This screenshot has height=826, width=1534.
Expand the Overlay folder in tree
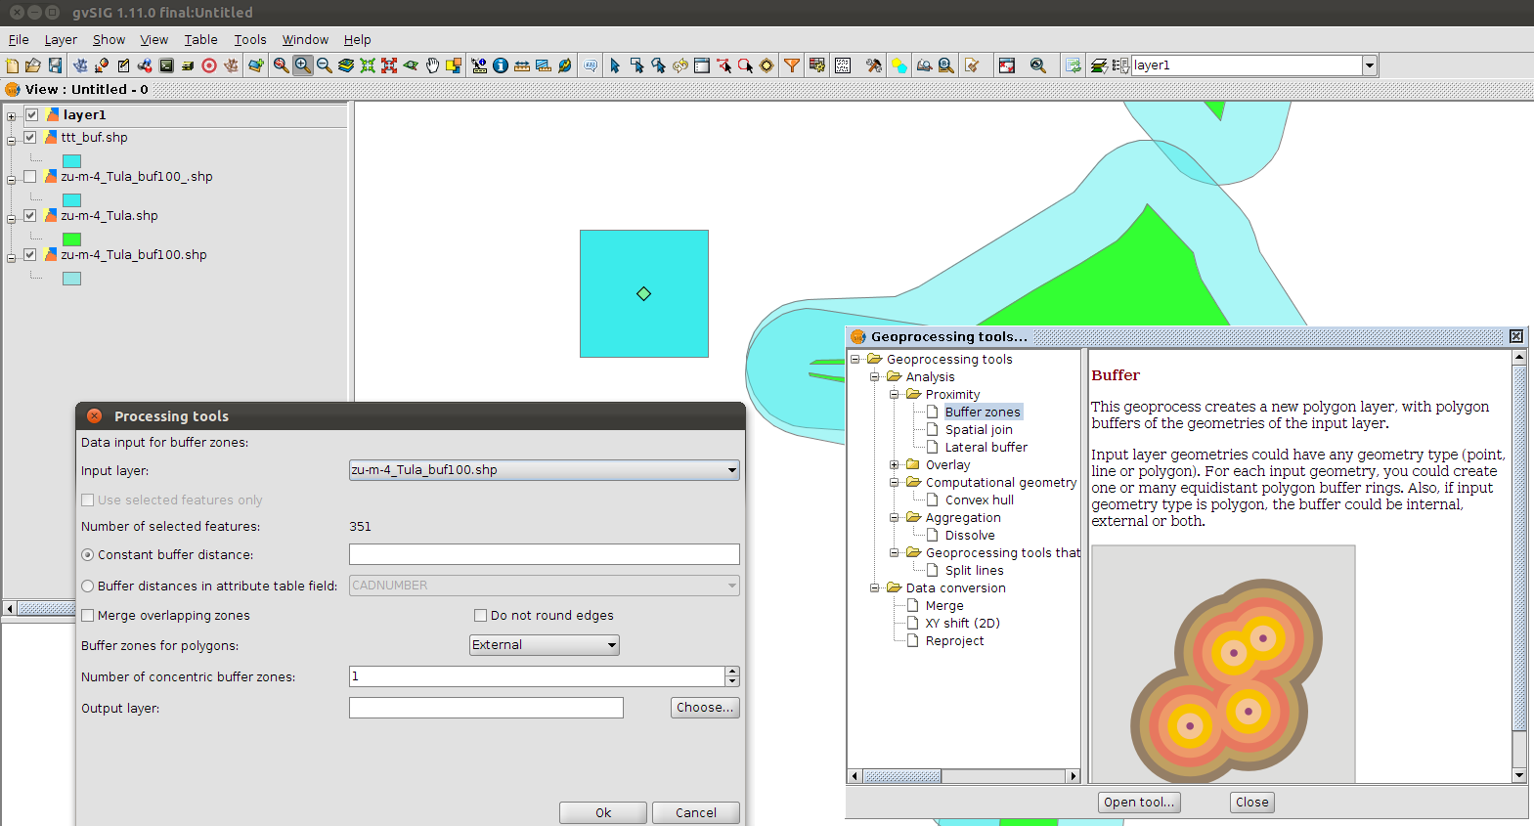[x=894, y=465]
